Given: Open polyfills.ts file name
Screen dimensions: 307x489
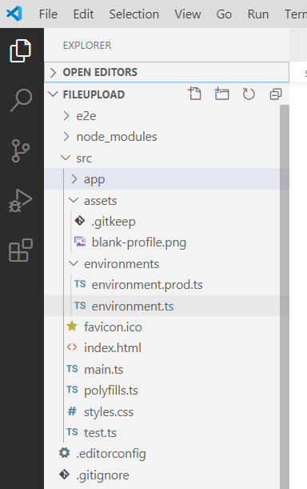Looking at the screenshot, I should 111,391.
